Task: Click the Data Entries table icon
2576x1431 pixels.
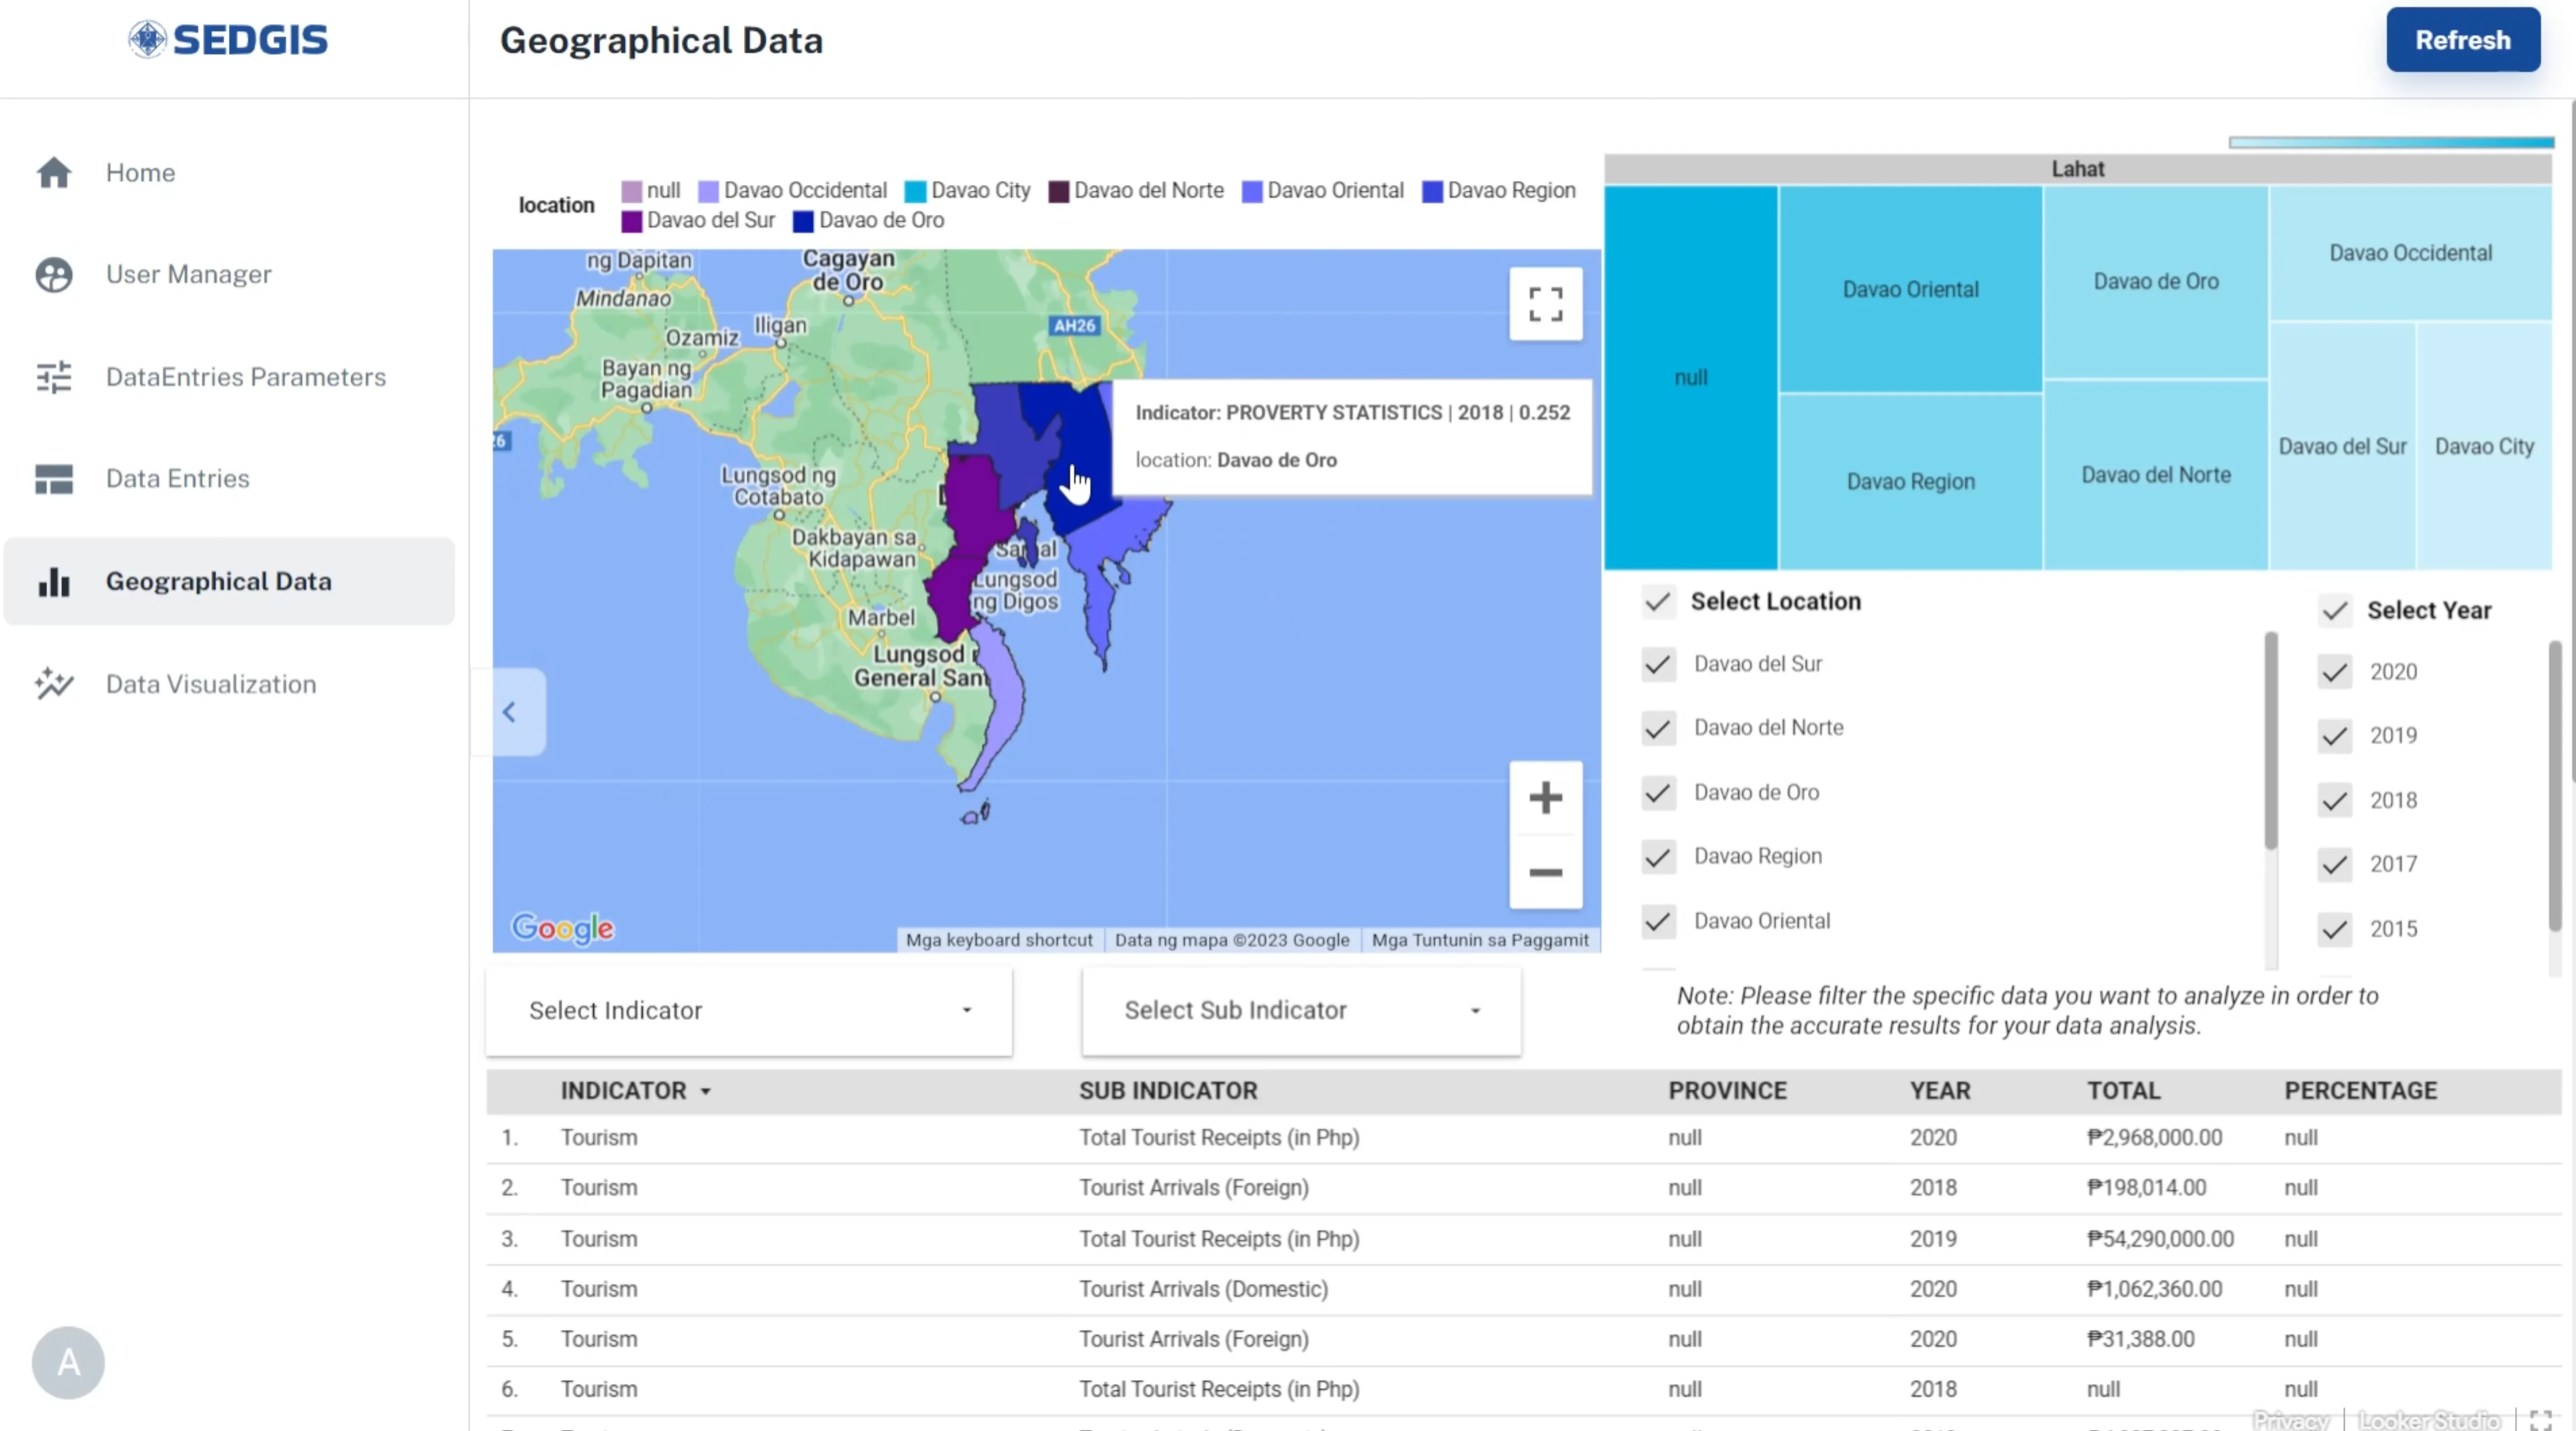Action: click(x=54, y=479)
